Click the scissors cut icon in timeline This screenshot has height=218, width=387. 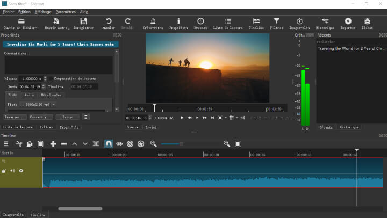click(19, 144)
